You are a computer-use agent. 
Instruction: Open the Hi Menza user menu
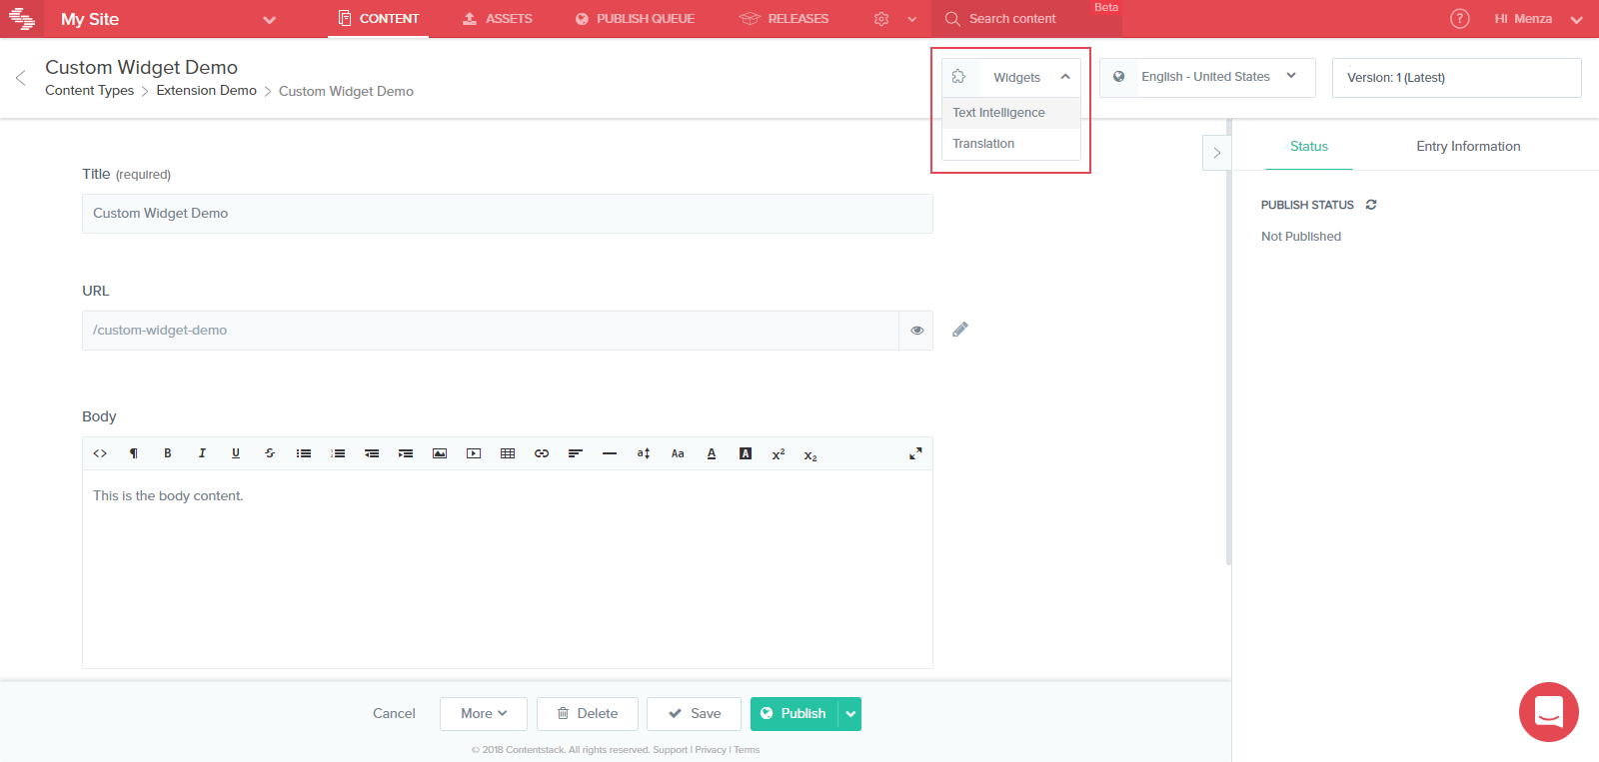click(1539, 19)
